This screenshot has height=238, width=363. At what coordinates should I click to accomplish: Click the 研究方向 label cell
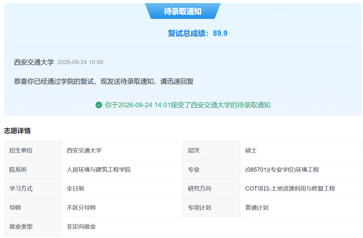211,189
